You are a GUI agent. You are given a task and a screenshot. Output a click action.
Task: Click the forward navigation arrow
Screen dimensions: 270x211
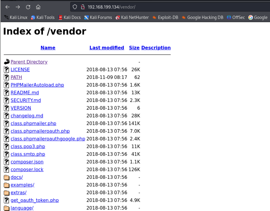pos(18,7)
